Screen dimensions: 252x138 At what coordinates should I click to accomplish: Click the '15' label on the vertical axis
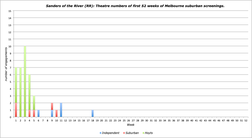[x=10, y=11]
